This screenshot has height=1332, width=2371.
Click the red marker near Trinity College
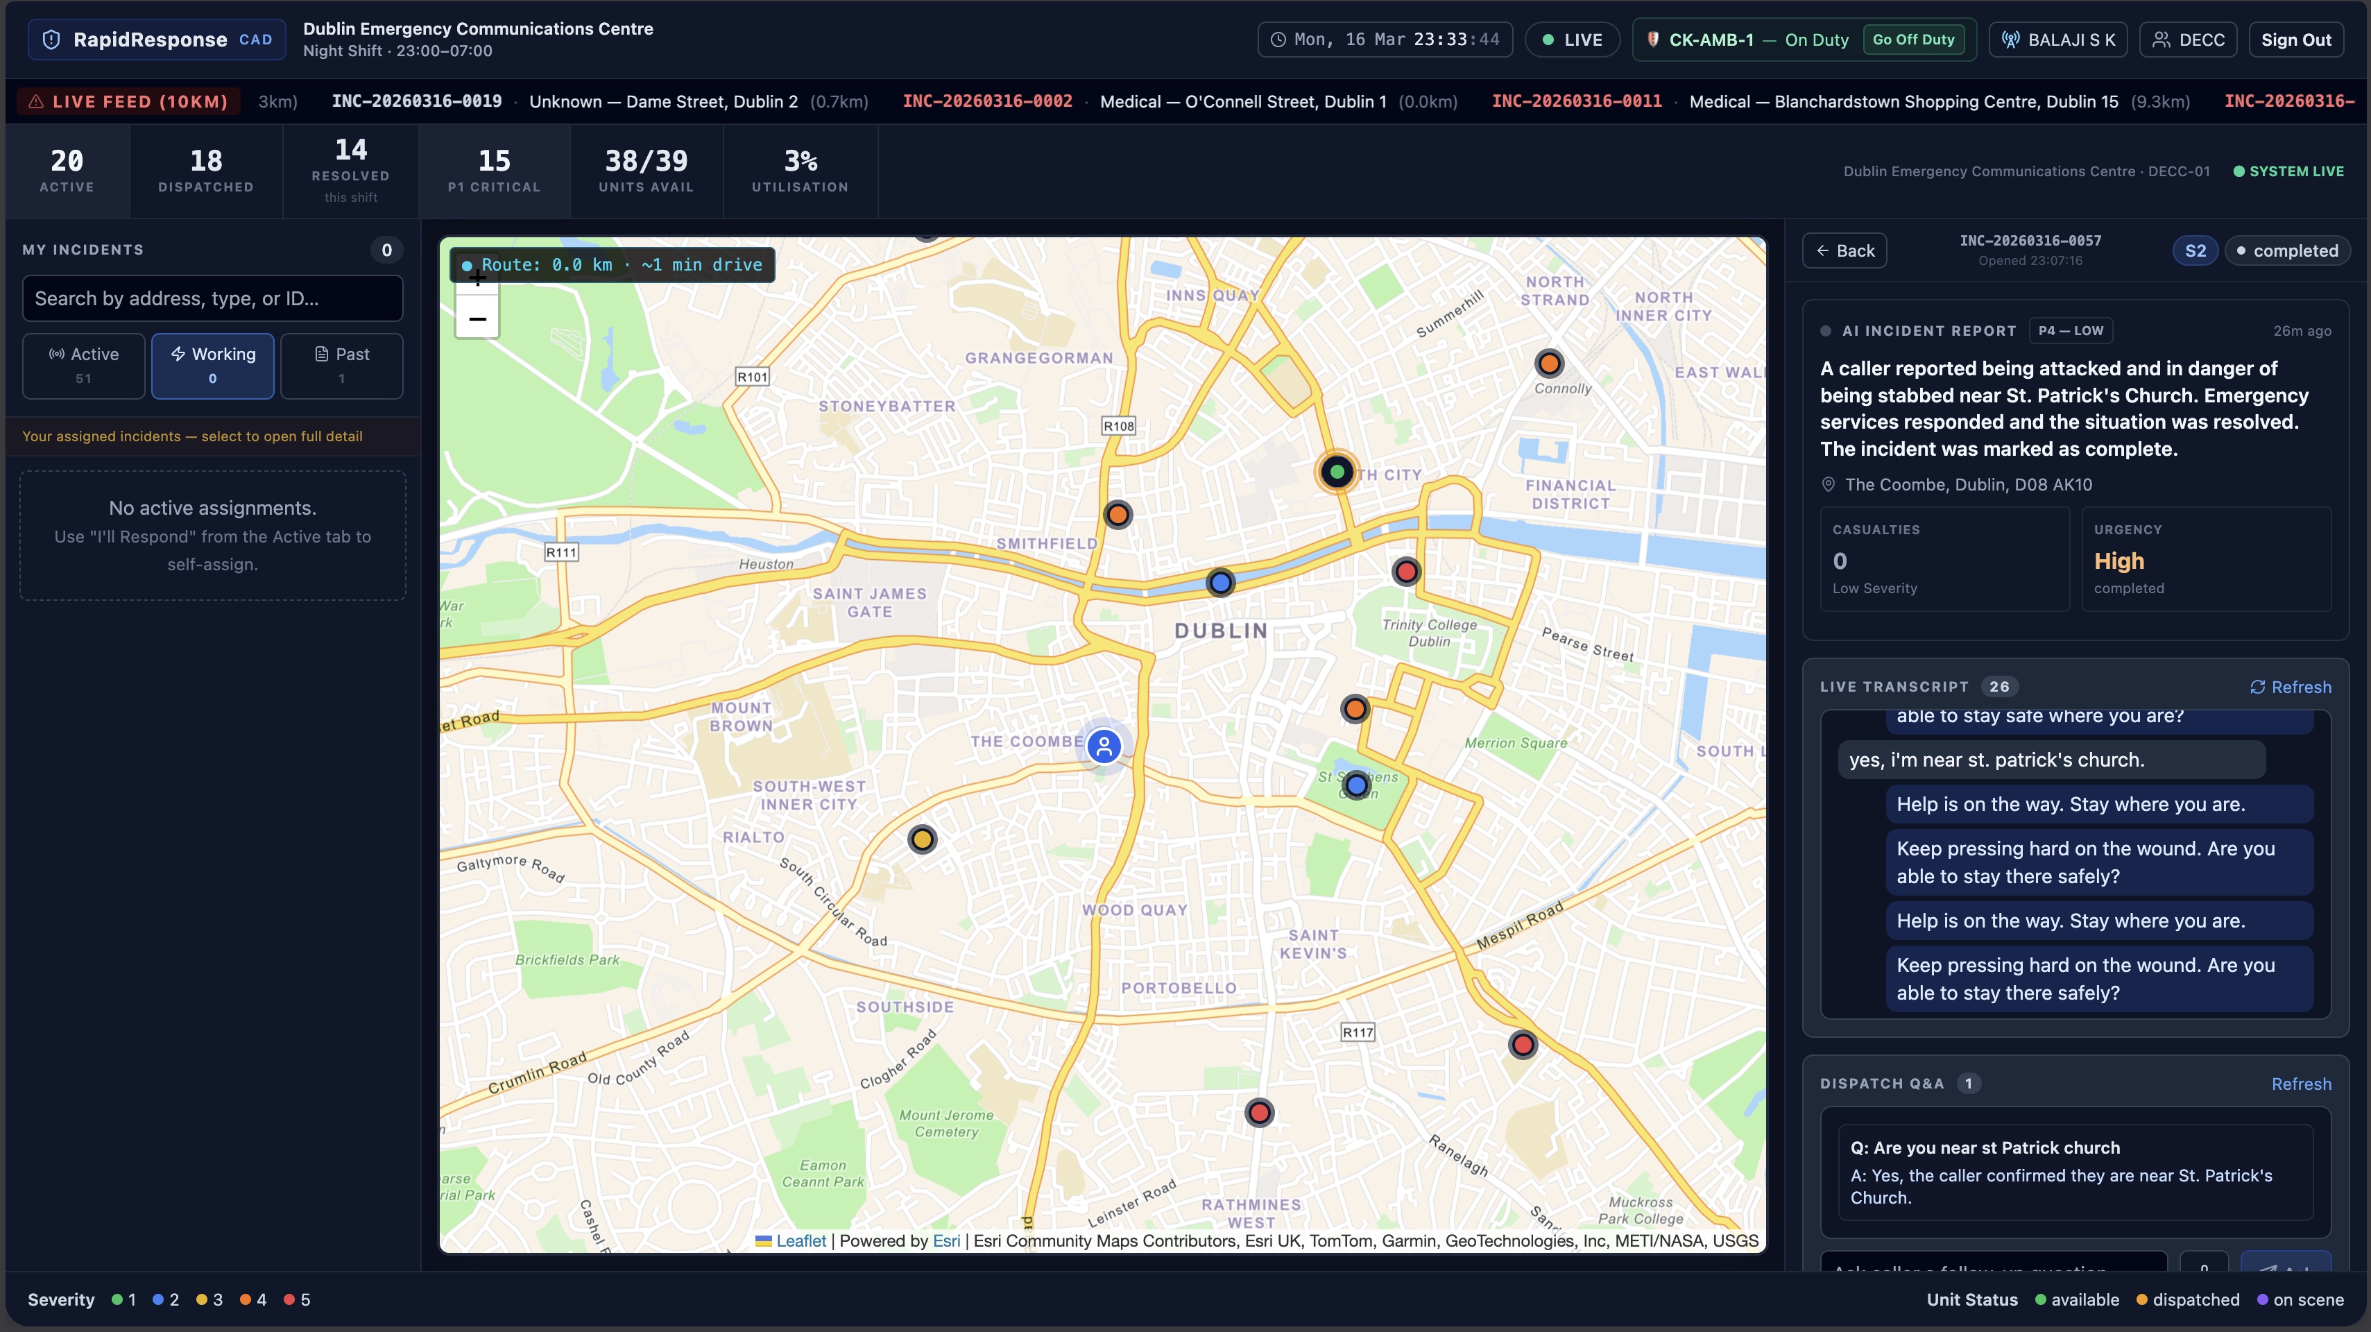[1405, 572]
